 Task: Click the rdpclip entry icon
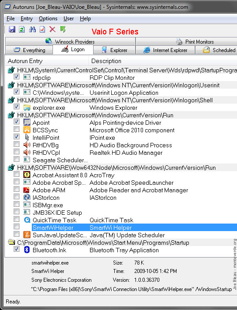pos(27,77)
